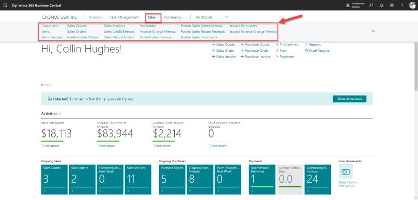Expand the Cash Management dropdown
418x200 pixels.
(125, 17)
